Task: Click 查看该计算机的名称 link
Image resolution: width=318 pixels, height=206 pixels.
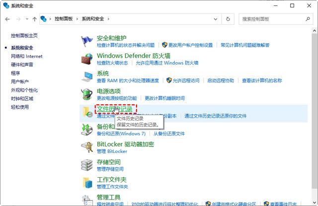Action: [x=262, y=80]
